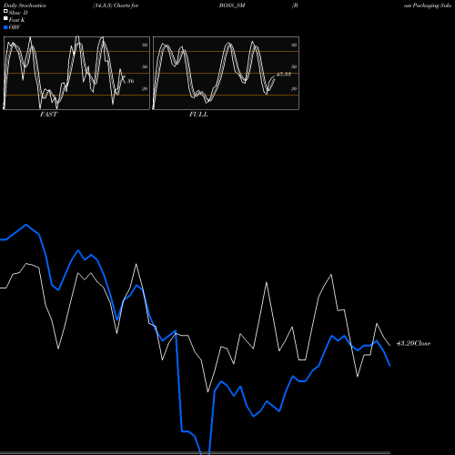Click the '50' axis label in FULL chart

click(294, 66)
